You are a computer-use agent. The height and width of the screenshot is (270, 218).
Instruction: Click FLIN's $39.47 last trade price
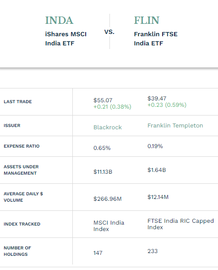pyautogui.click(x=157, y=98)
